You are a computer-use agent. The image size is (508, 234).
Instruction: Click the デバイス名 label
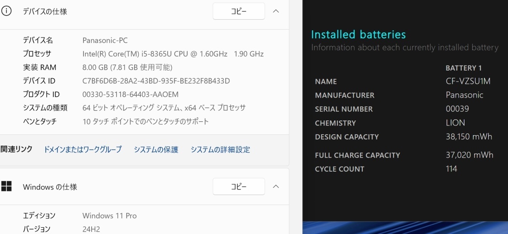pyautogui.click(x=38, y=40)
